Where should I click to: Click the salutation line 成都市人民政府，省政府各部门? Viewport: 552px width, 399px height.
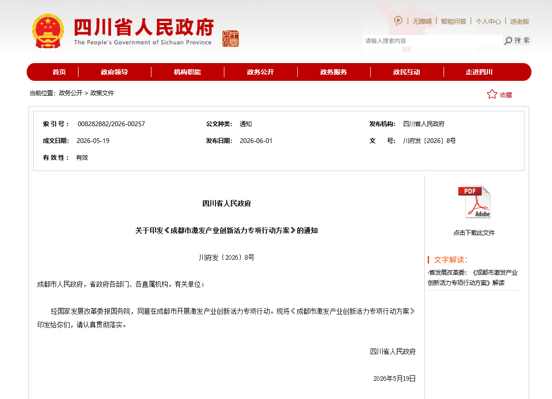121,284
